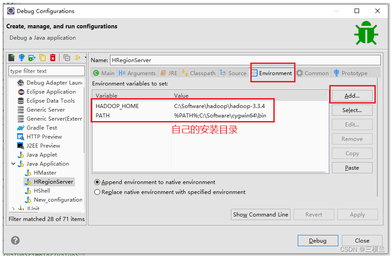Switch to the JRE tab
The image size is (392, 257).
coord(169,73)
